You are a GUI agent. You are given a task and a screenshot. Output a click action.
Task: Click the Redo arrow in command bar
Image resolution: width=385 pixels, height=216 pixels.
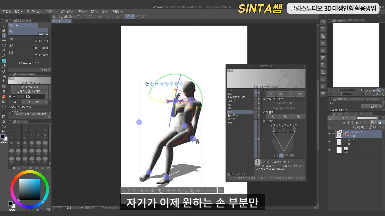[x=84, y=17]
